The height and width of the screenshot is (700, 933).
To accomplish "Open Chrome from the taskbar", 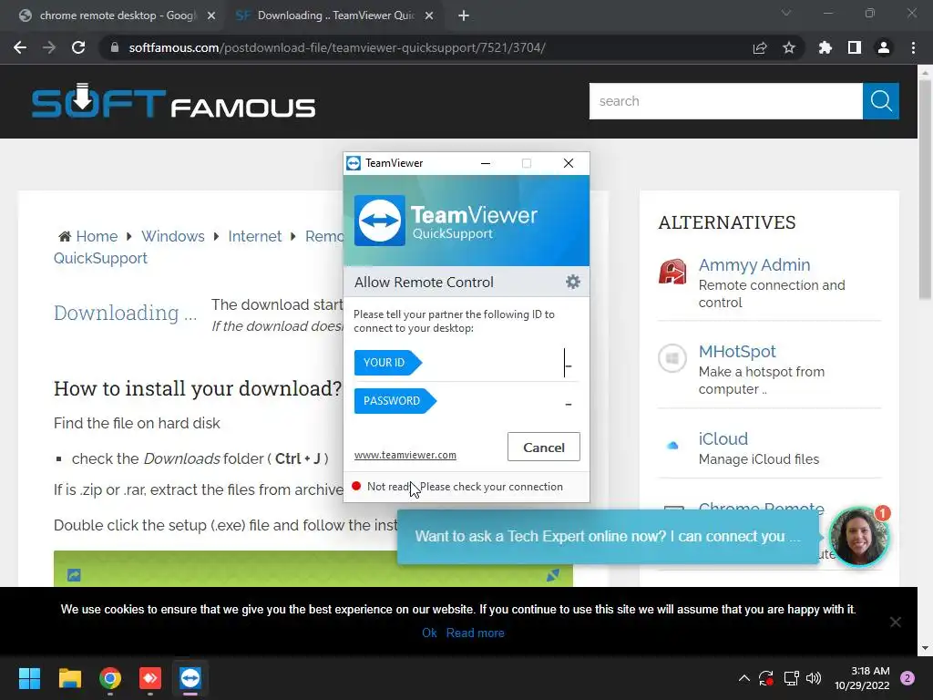I will (110, 678).
